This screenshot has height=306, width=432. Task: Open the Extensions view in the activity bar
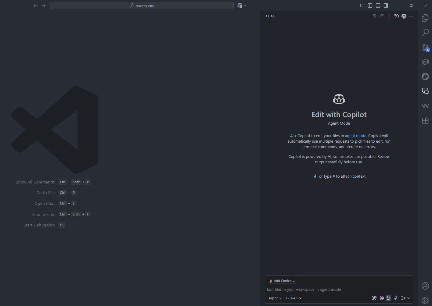pos(425,120)
